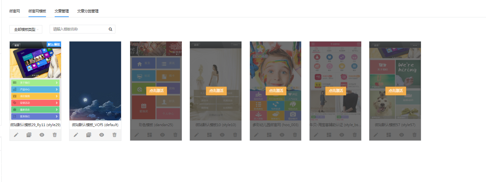Click the copy icon under style29 template

click(x=29, y=135)
